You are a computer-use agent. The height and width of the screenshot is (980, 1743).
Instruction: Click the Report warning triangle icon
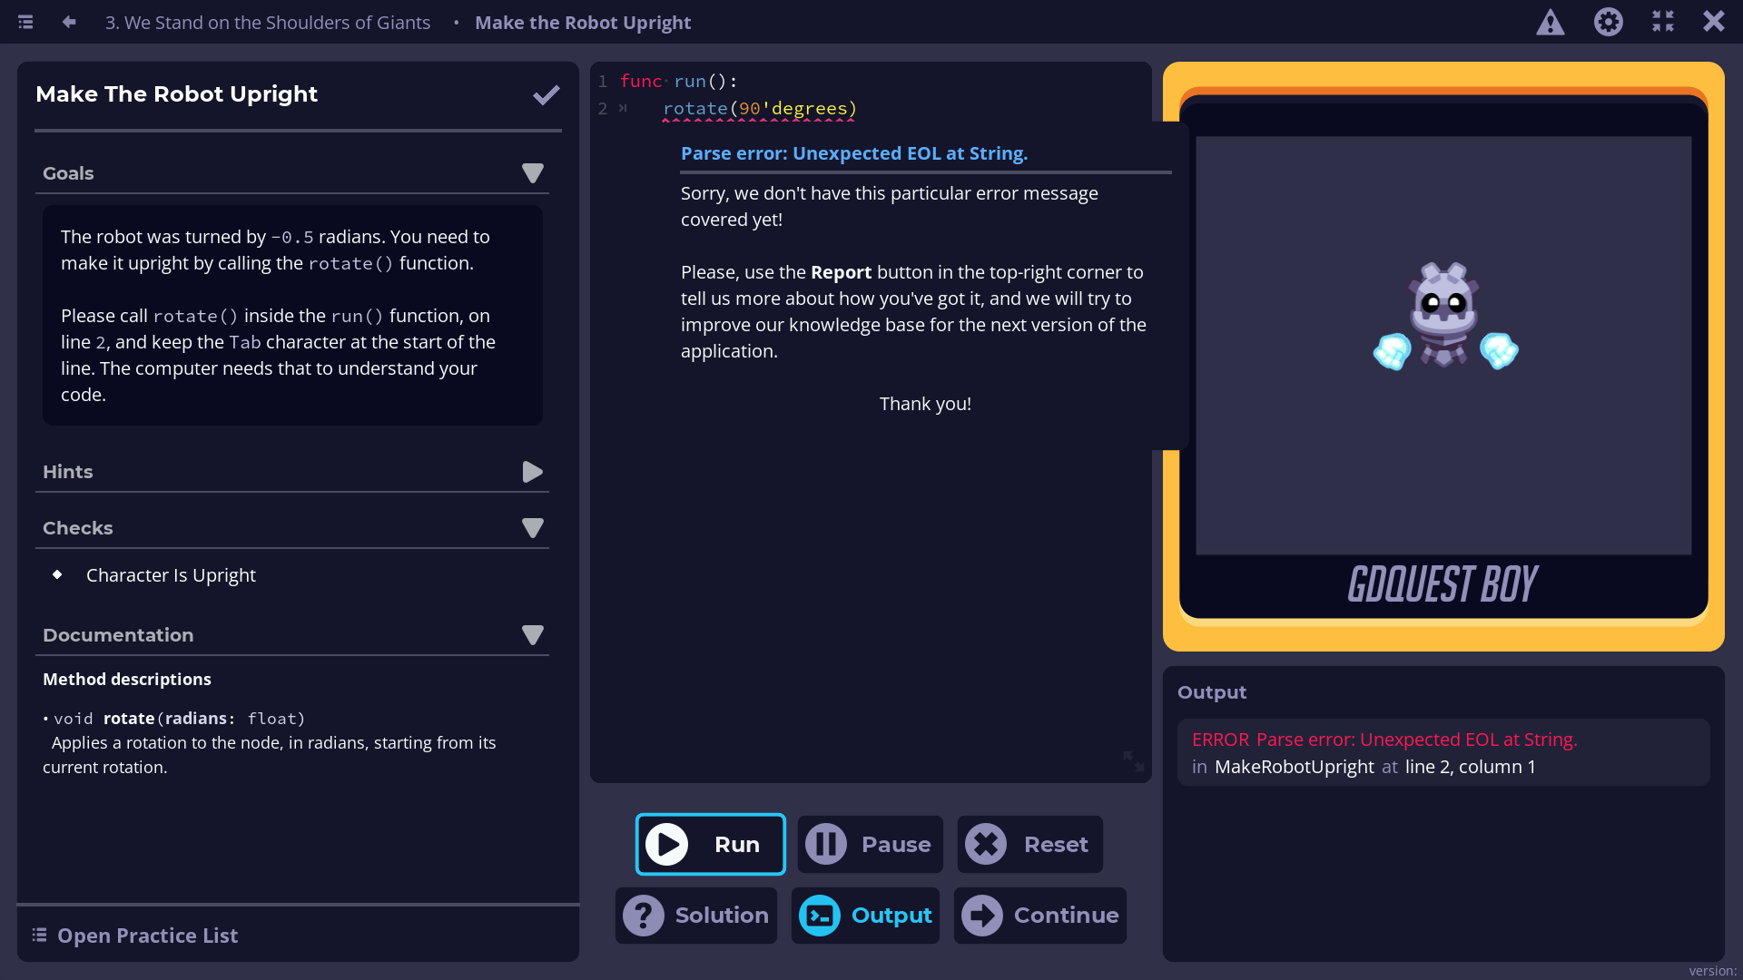coord(1550,23)
